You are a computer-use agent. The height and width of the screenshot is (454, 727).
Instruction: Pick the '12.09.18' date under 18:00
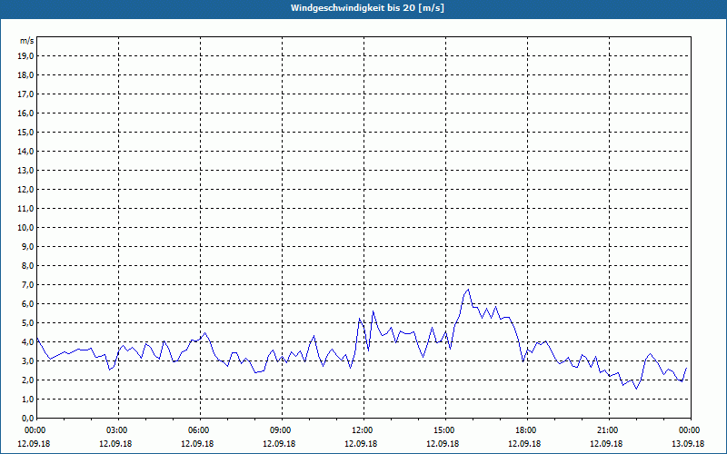tap(524, 443)
